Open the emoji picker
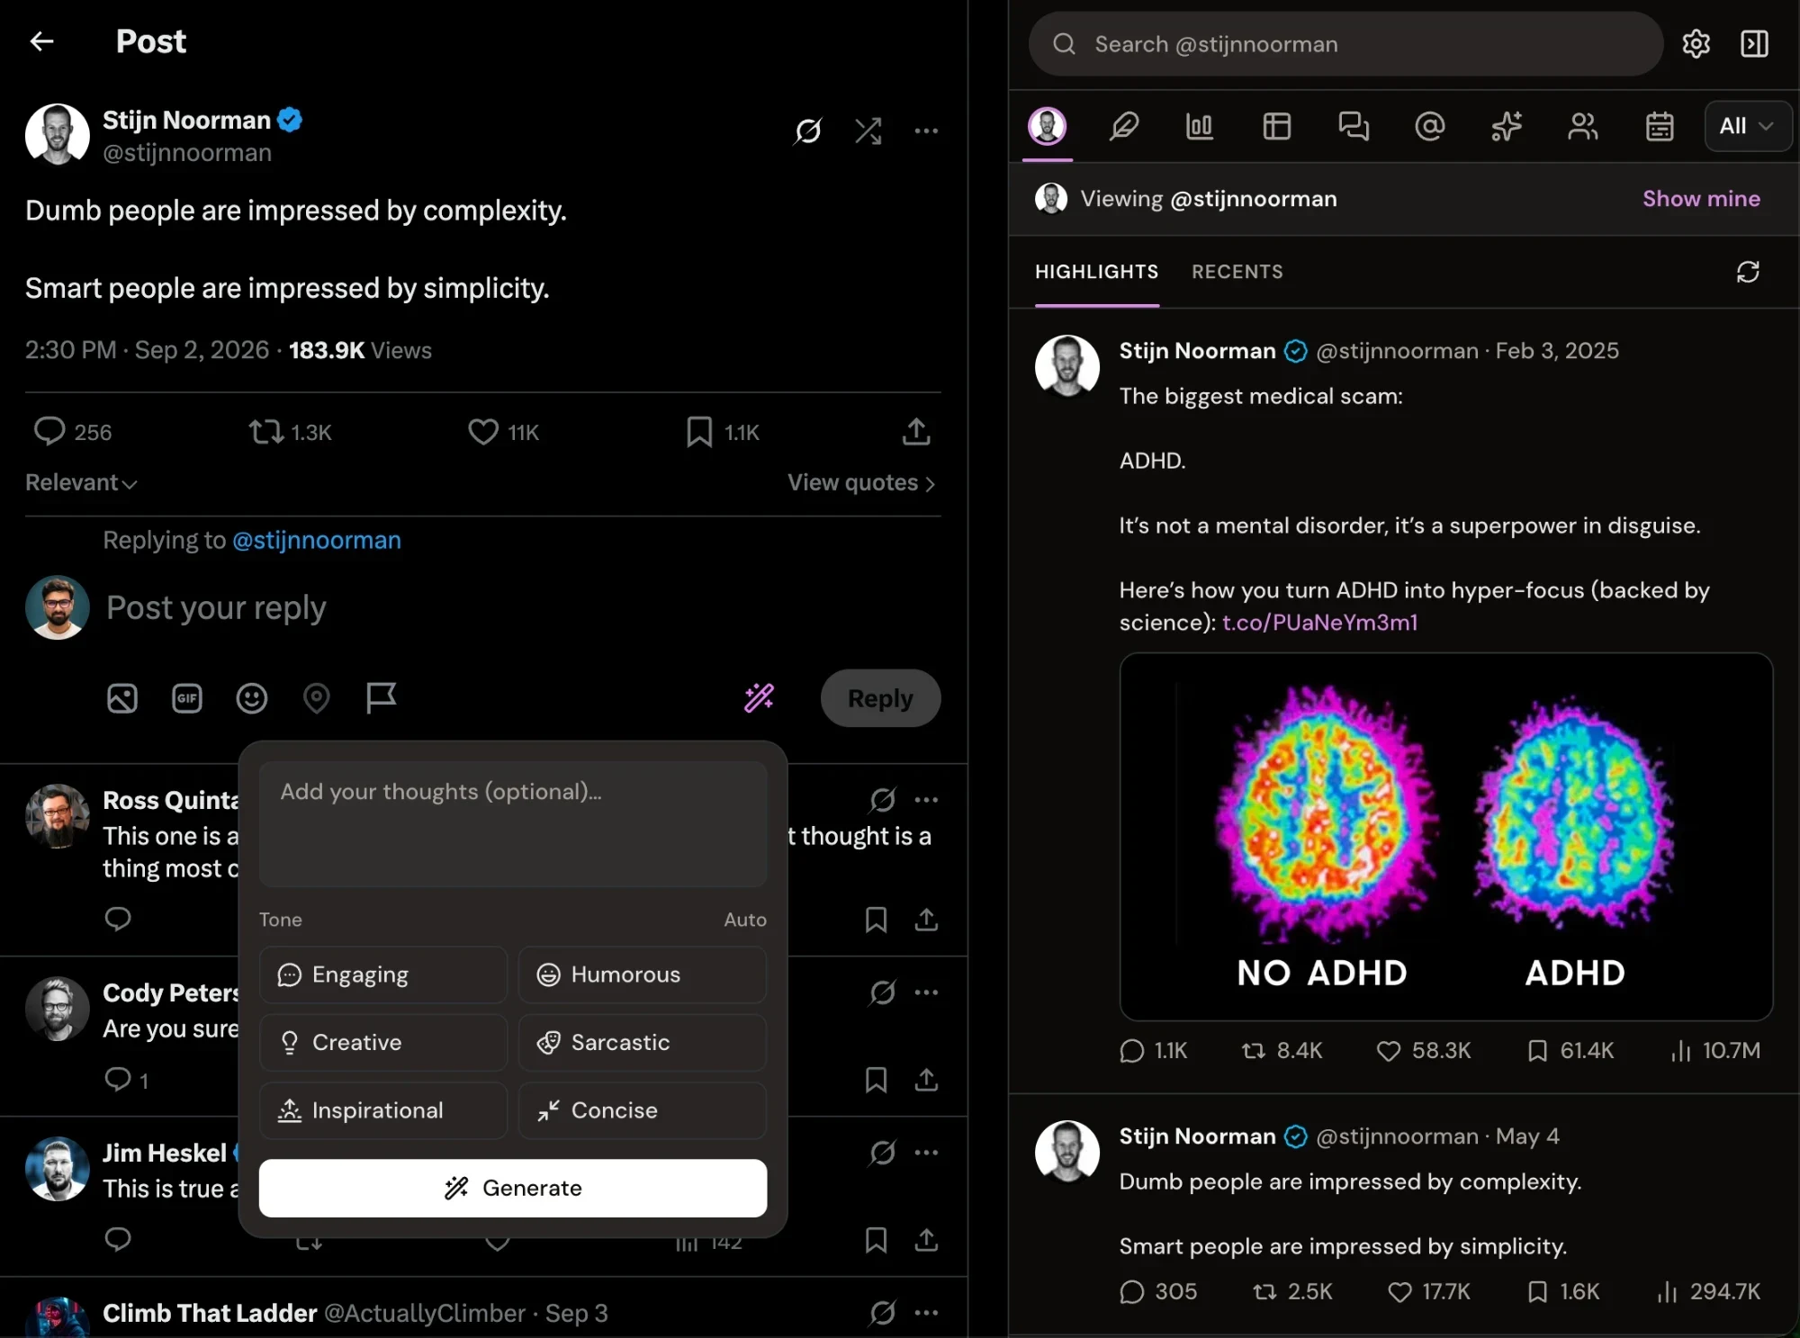 [x=252, y=698]
